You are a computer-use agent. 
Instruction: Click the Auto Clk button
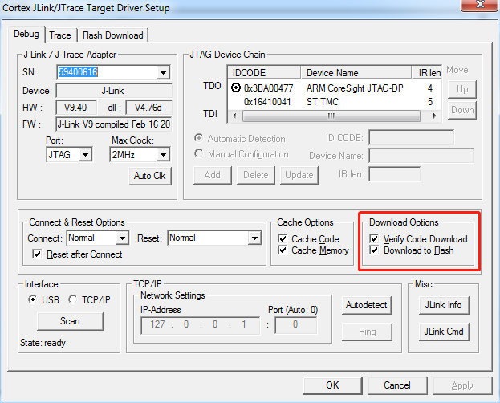[150, 176]
